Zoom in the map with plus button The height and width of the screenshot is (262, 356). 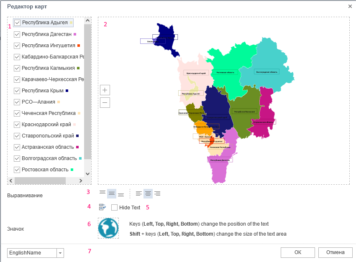tap(105, 90)
